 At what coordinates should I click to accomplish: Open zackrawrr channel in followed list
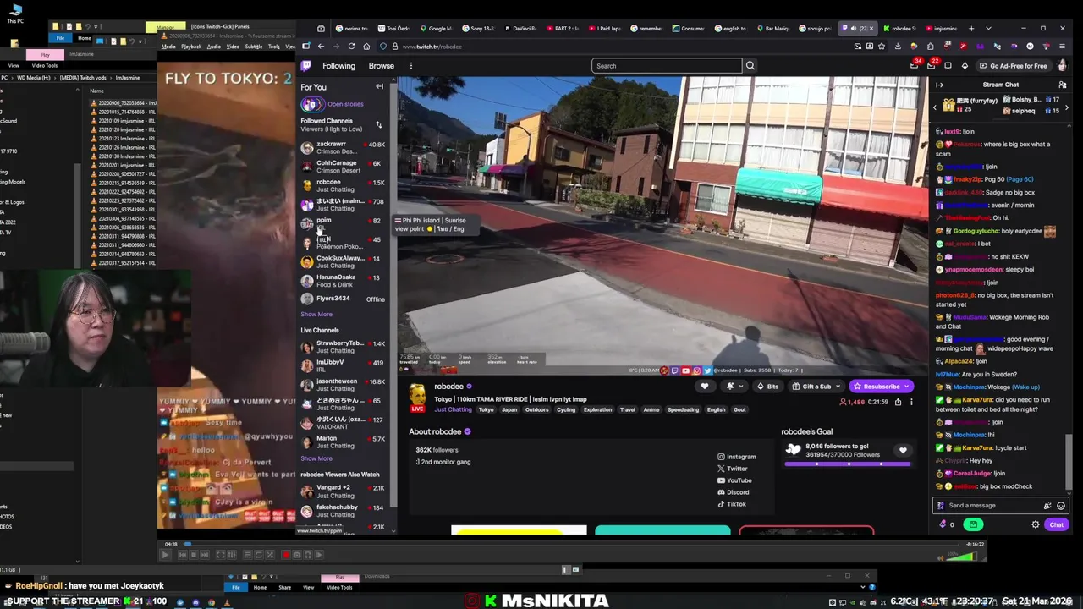343,148
